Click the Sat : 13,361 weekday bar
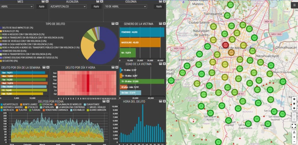This screenshot has width=298, height=145. [22, 94]
